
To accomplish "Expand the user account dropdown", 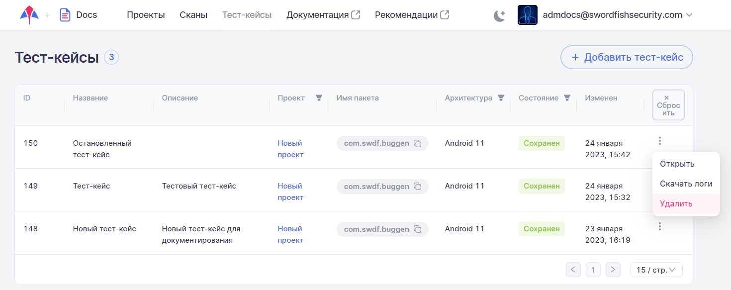I will [689, 15].
